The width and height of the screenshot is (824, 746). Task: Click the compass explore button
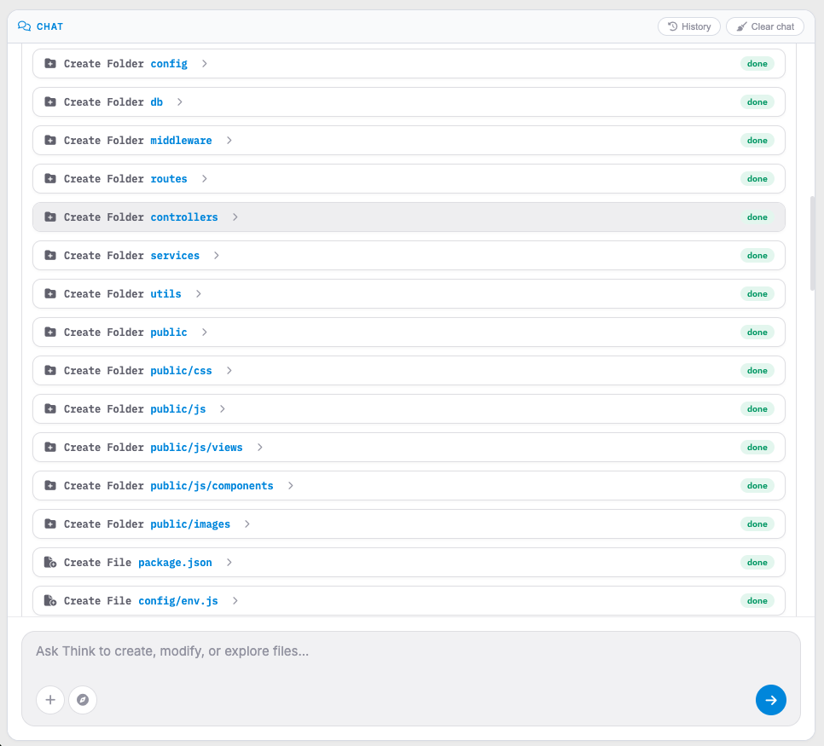click(83, 700)
